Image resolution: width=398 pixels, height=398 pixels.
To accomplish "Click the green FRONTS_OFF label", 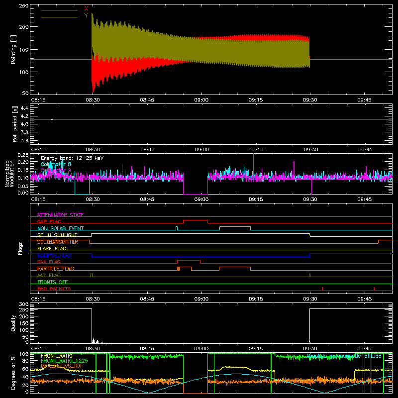I will pos(53,282).
